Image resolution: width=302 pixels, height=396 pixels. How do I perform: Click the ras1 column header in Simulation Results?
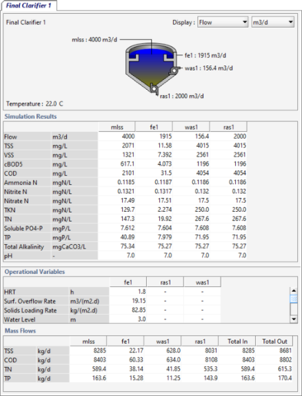point(229,127)
